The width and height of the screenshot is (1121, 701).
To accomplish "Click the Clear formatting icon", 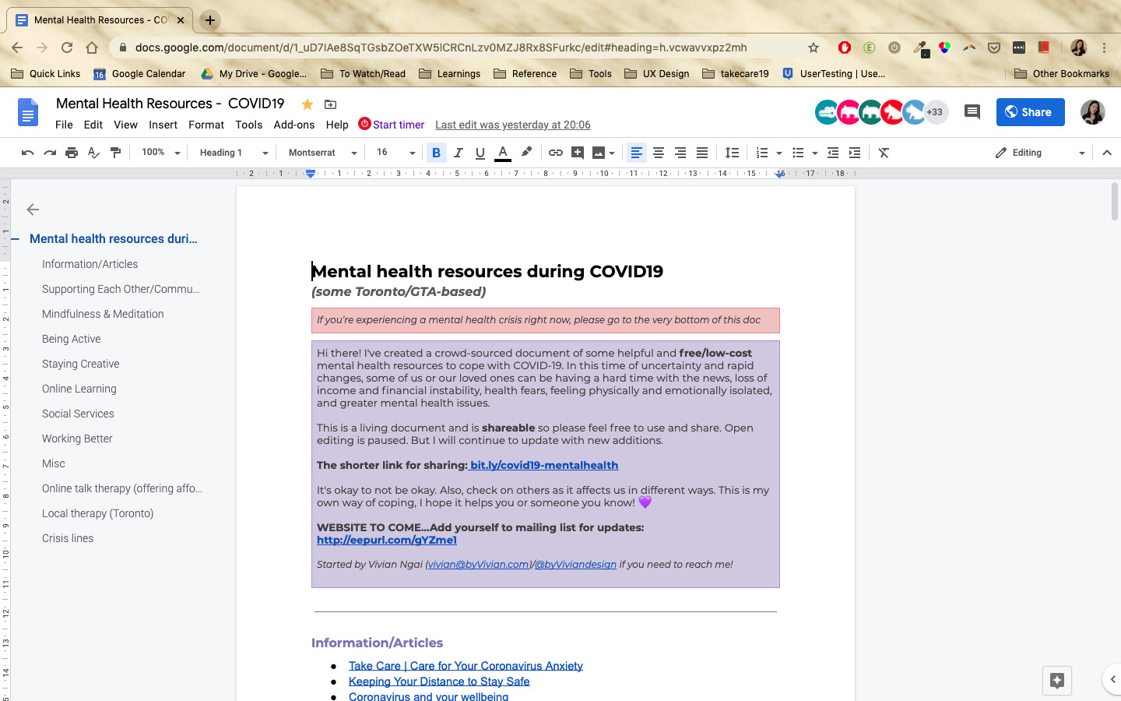I will click(x=884, y=153).
